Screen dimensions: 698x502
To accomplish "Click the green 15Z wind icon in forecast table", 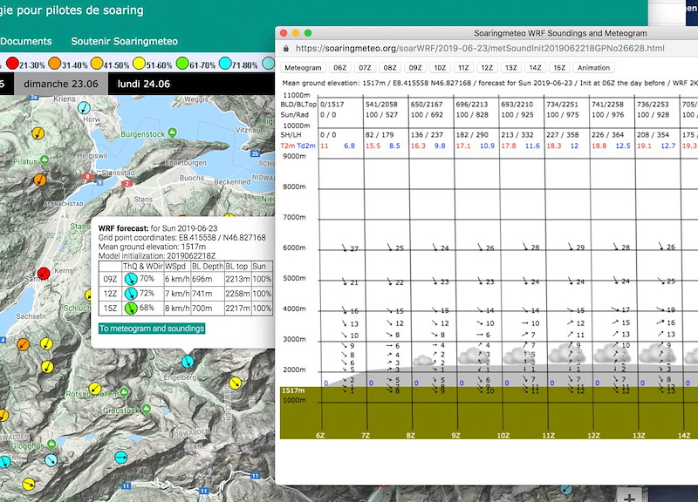I will coord(130,308).
